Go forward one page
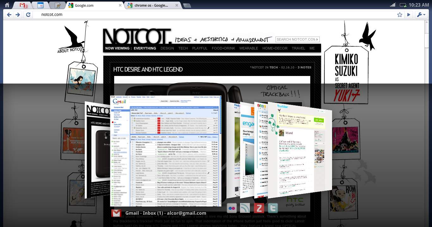The image size is (432, 227). [18, 15]
